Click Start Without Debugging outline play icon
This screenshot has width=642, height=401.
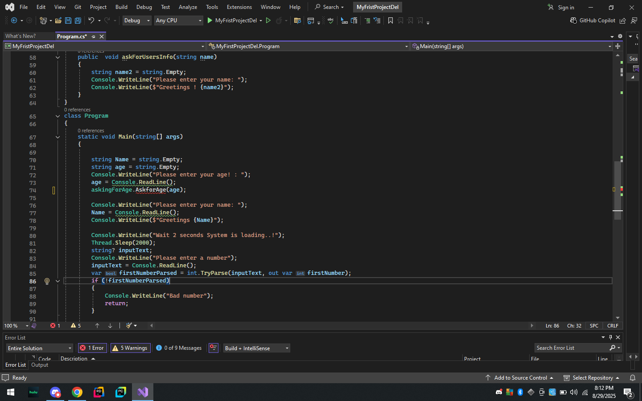pos(268,20)
